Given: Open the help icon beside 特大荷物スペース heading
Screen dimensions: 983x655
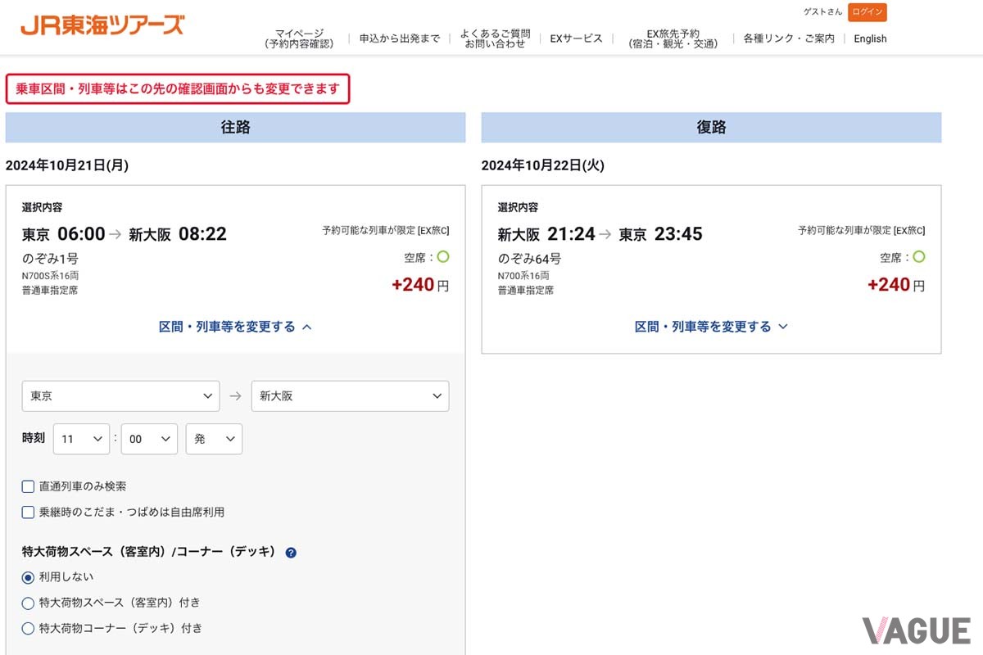Looking at the screenshot, I should tap(291, 553).
